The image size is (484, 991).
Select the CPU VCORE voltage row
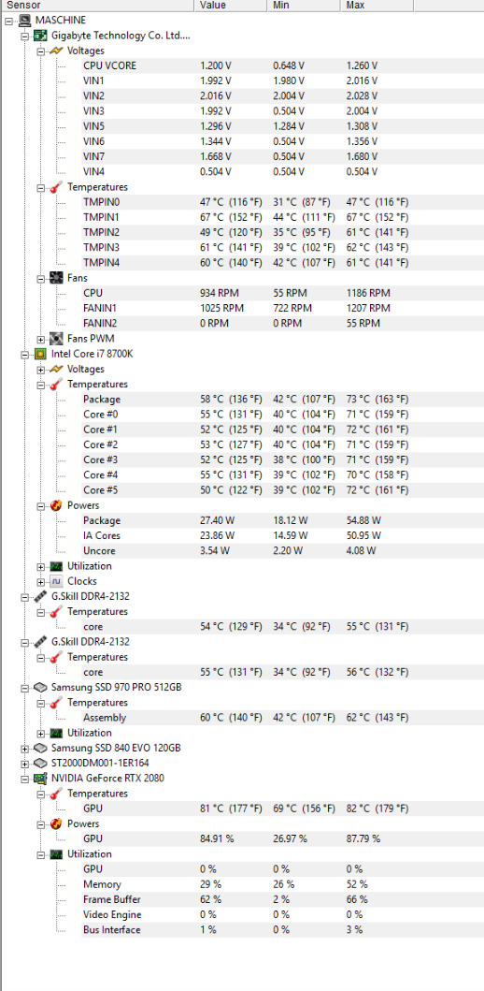coord(248,66)
